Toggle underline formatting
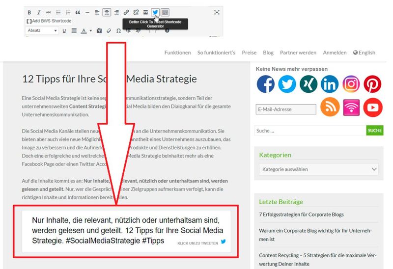 click(64, 30)
